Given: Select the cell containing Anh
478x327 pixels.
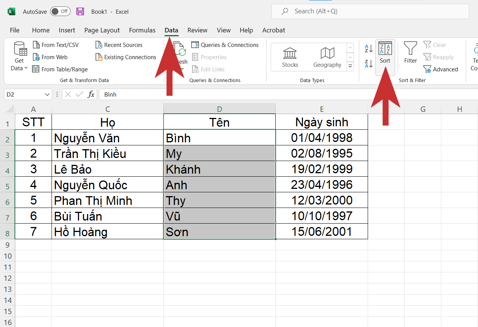Looking at the screenshot, I should click(220, 184).
